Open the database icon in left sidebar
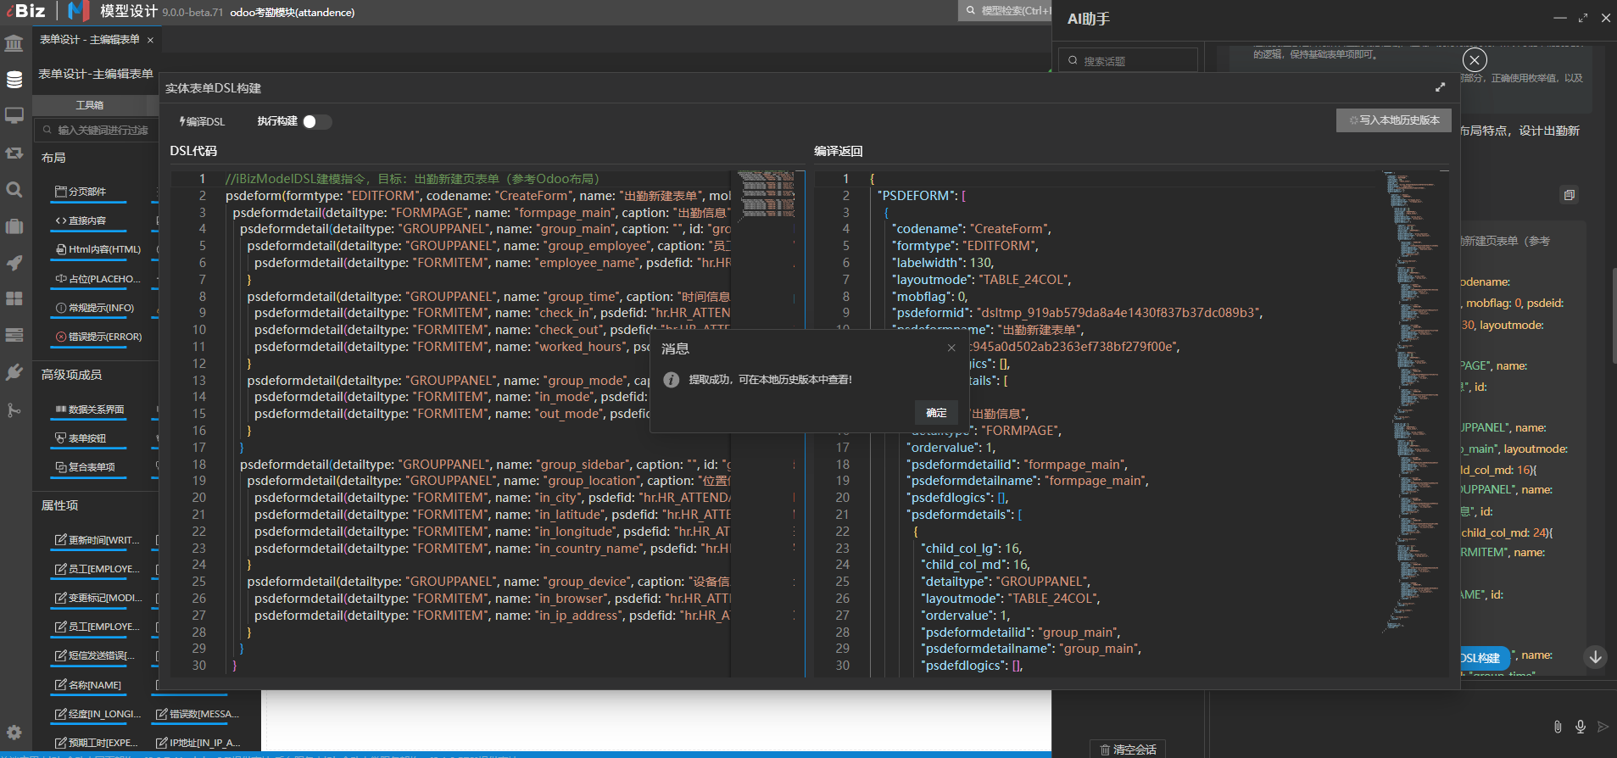 coord(14,80)
